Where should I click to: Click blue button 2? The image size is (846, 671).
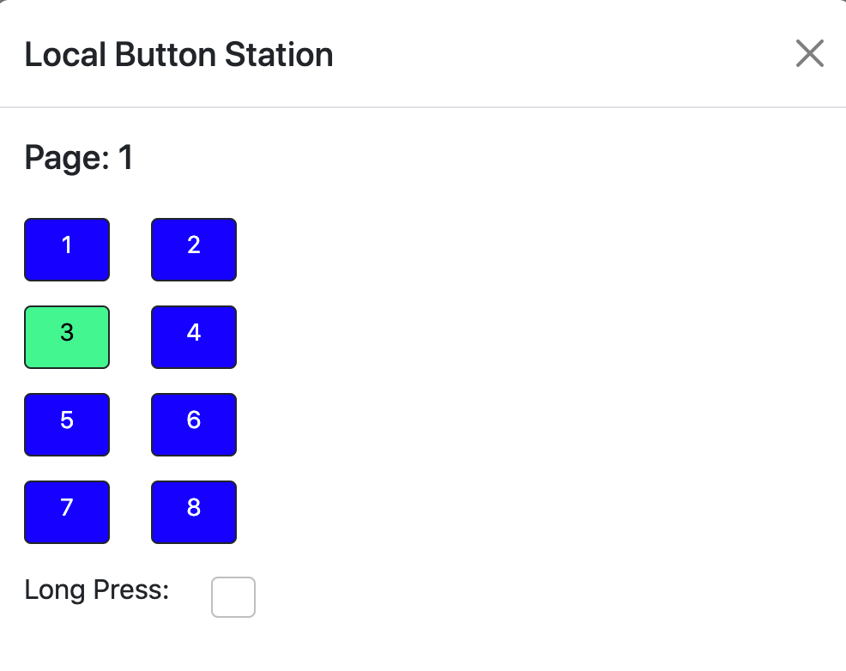click(x=194, y=250)
